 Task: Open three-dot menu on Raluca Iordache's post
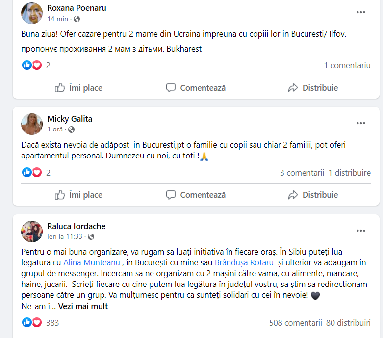tap(360, 231)
